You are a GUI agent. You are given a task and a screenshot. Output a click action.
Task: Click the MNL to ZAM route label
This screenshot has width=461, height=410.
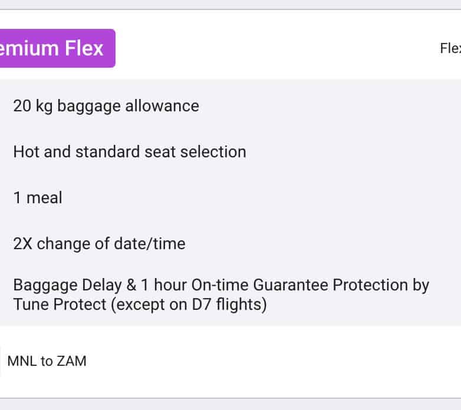coord(47,361)
